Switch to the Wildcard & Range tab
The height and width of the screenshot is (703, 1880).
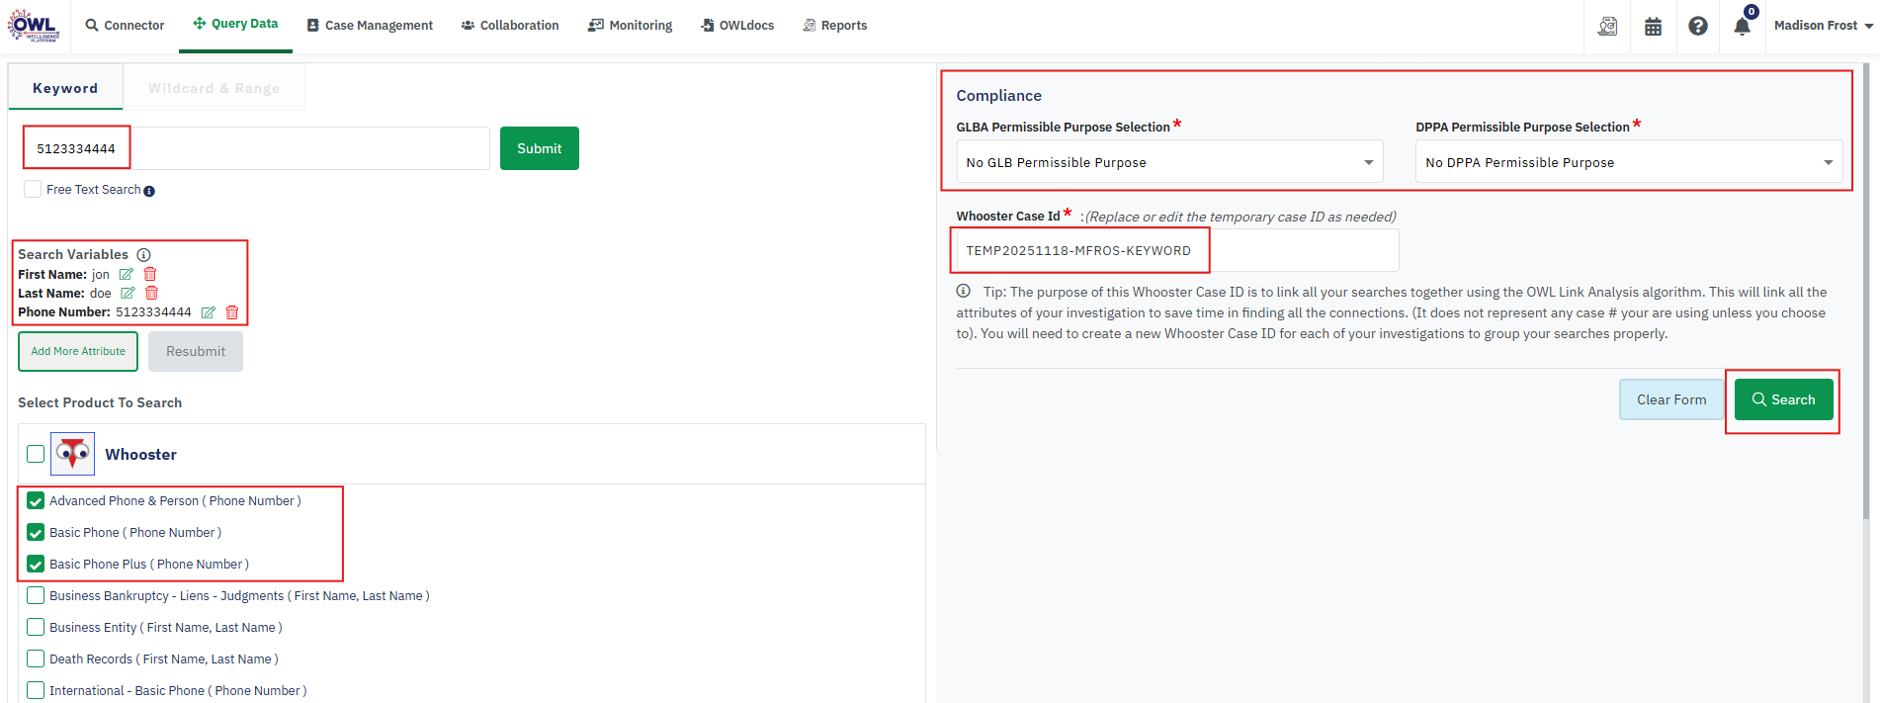214,88
